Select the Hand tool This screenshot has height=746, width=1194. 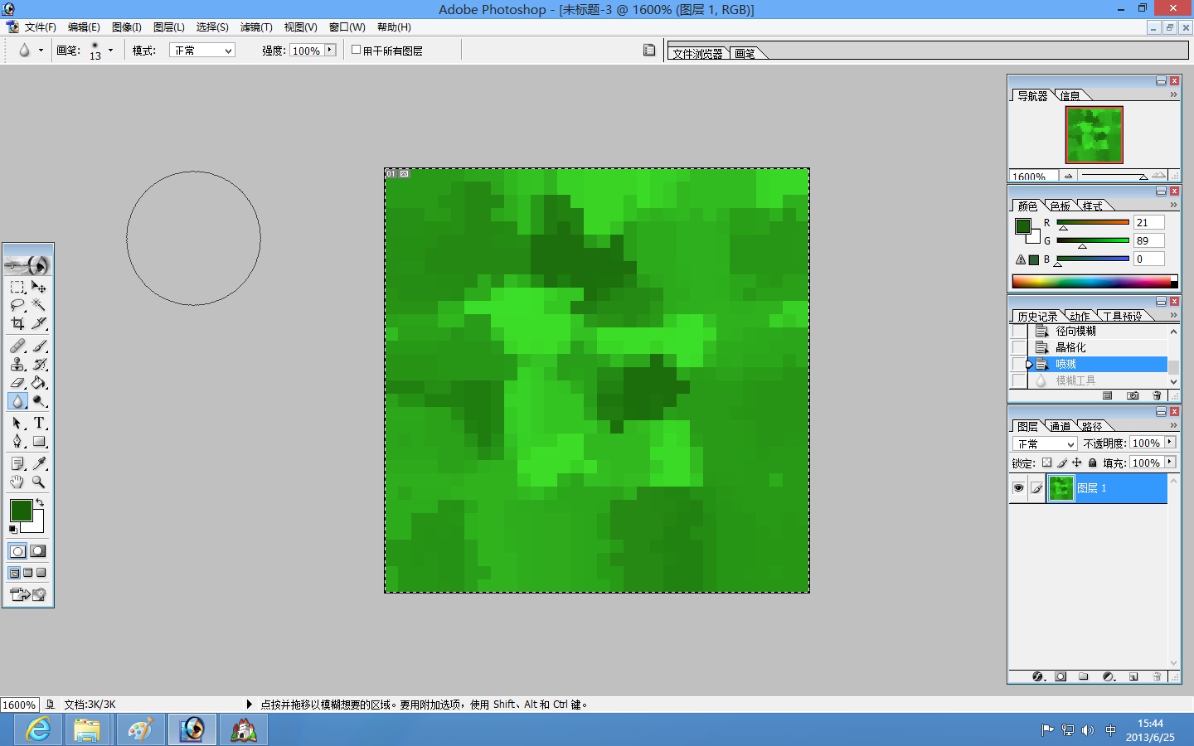coord(17,482)
